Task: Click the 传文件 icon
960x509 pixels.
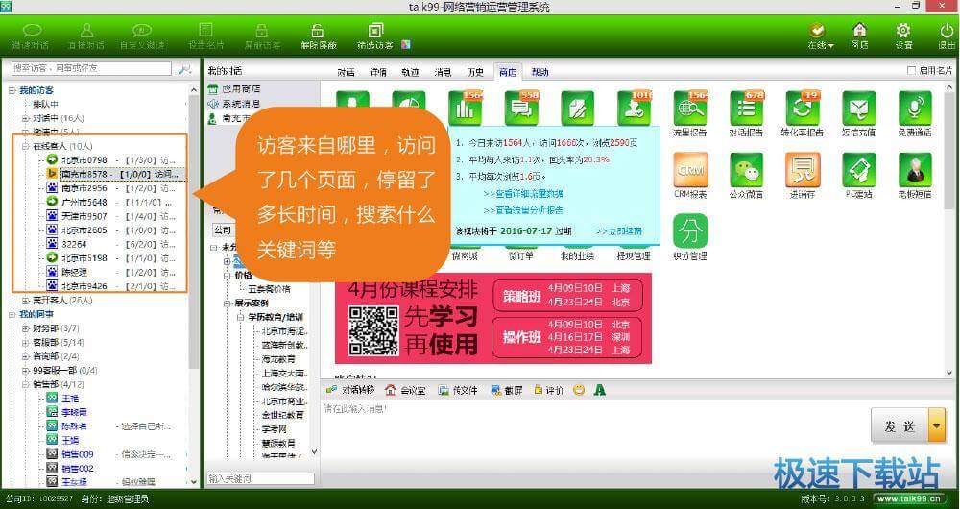Action: click(444, 390)
